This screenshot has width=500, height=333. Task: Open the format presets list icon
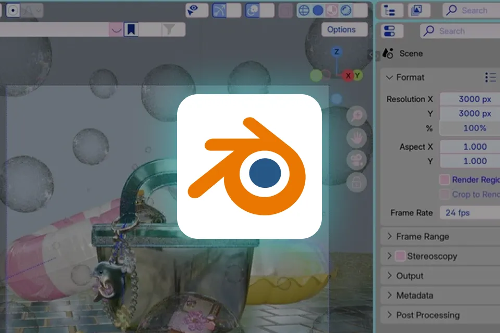[x=490, y=77]
